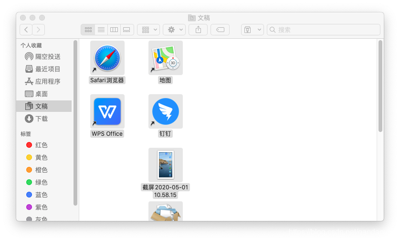Select 文稿 in the sidebar
Viewport: 400px width, 241px height.
pyautogui.click(x=44, y=106)
